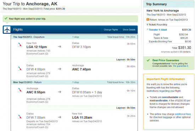Image resolution: width=195 pixels, height=131 pixels.
Task: Click the arrow between ANC 8:55pm and DFW
Action: (60, 92)
